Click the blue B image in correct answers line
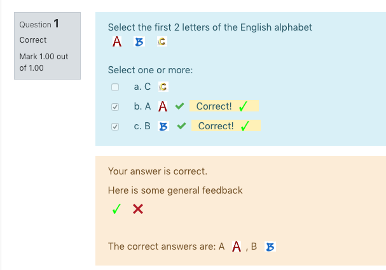The width and height of the screenshot is (386, 270). coord(270,246)
